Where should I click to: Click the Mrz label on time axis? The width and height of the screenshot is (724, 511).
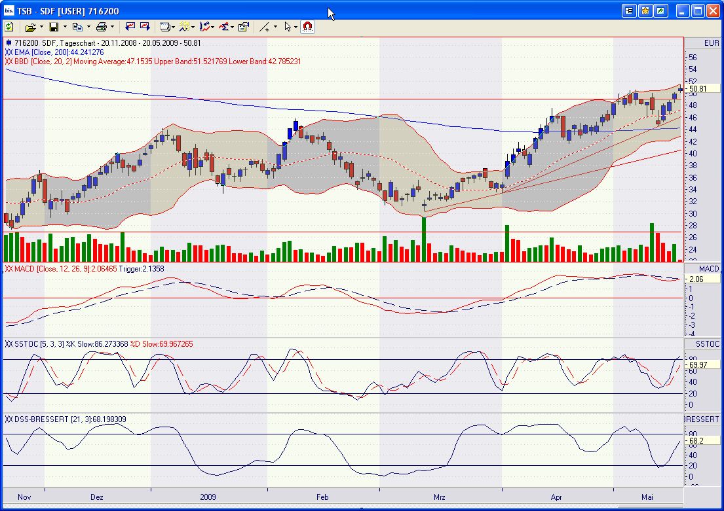(440, 497)
